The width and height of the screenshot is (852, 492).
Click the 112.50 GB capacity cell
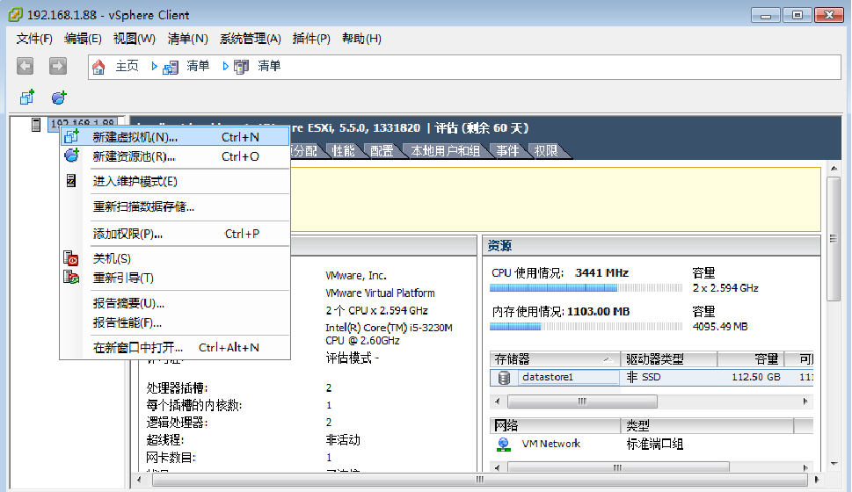click(x=755, y=377)
